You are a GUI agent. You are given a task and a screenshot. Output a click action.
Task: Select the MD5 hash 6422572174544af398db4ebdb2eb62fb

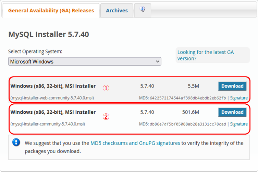point(188,98)
